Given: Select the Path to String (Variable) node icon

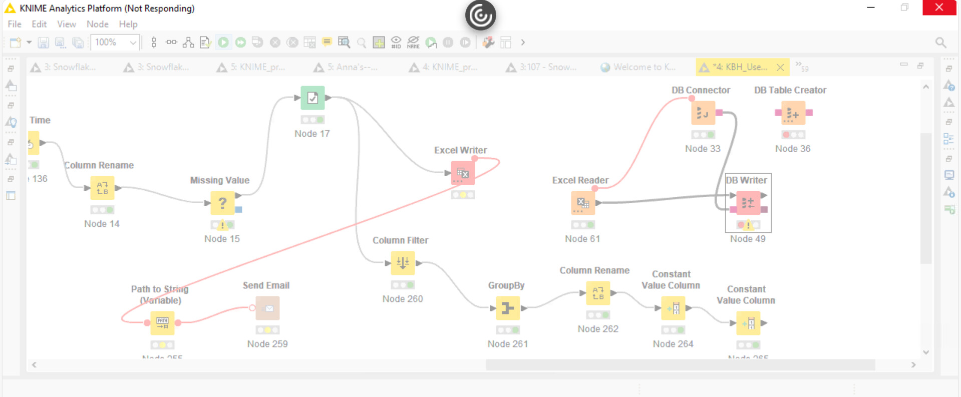Looking at the screenshot, I should click(x=162, y=323).
